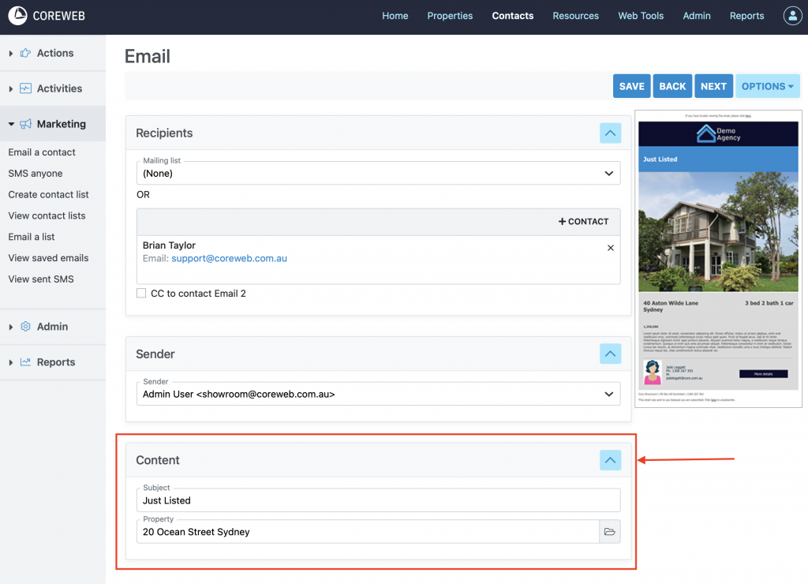
Task: Collapse the Recipients section
Action: 610,133
